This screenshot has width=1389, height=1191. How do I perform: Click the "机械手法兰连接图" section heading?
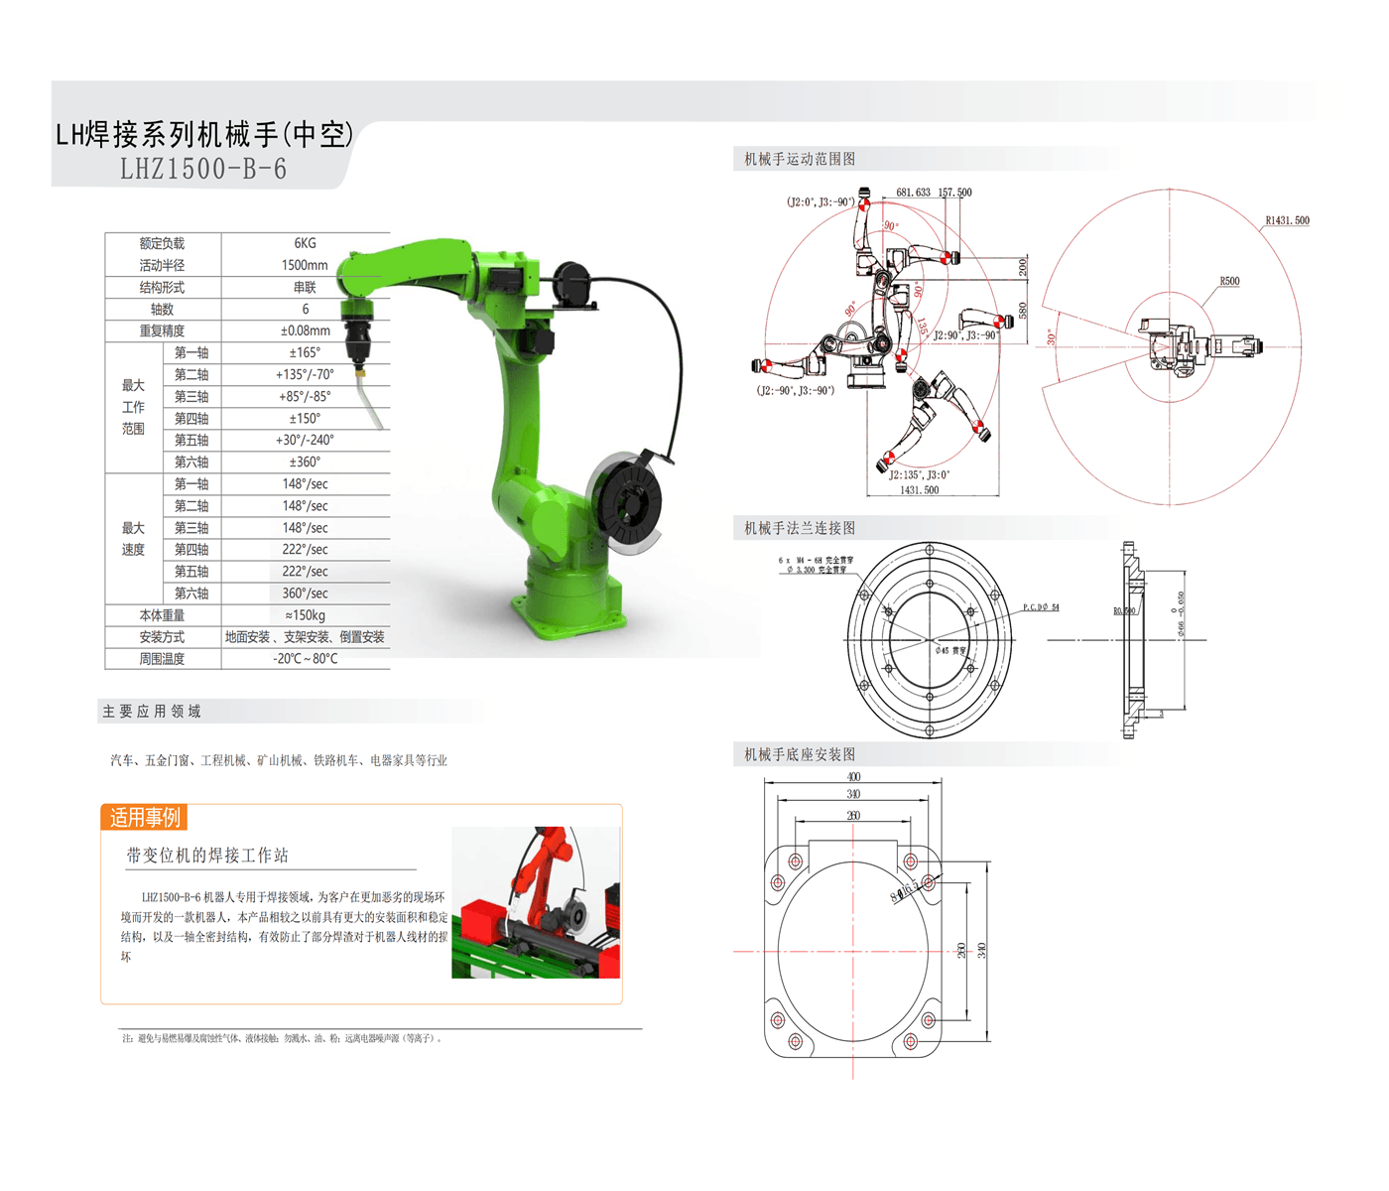800,528
